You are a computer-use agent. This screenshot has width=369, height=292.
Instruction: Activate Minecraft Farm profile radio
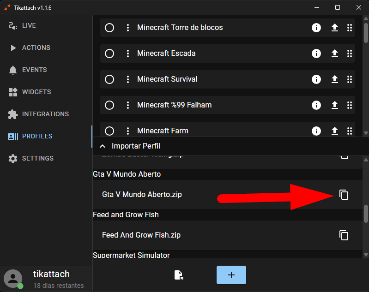click(109, 131)
